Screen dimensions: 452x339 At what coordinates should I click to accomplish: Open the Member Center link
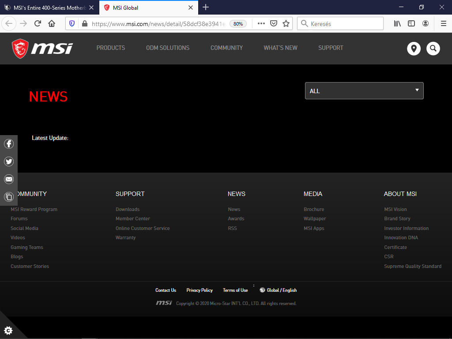[132, 218]
